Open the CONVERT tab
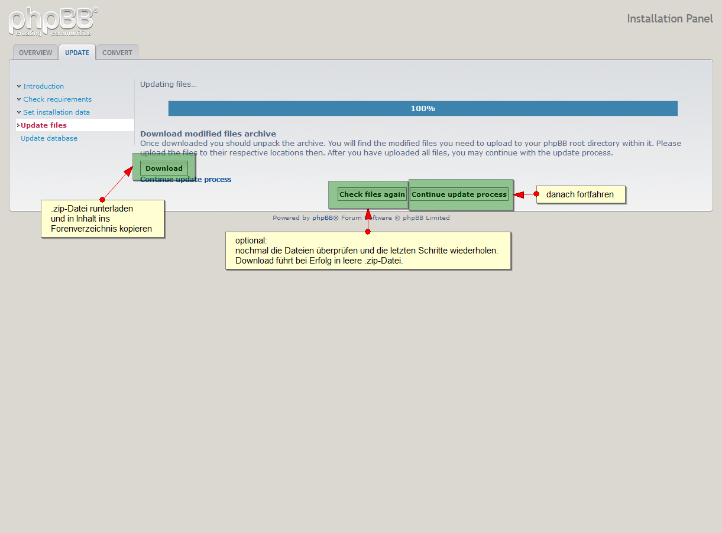The image size is (722, 533). point(117,53)
